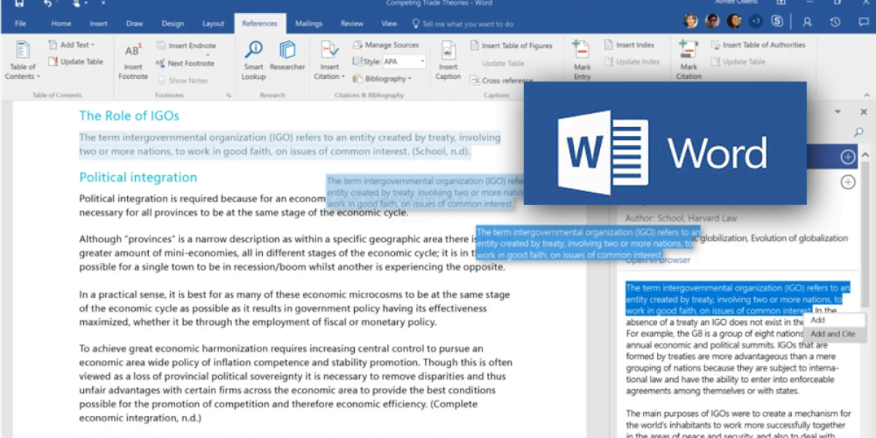Click the Footnotes dialog launcher arrow
Viewport: 876px width, 438px height.
point(229,95)
